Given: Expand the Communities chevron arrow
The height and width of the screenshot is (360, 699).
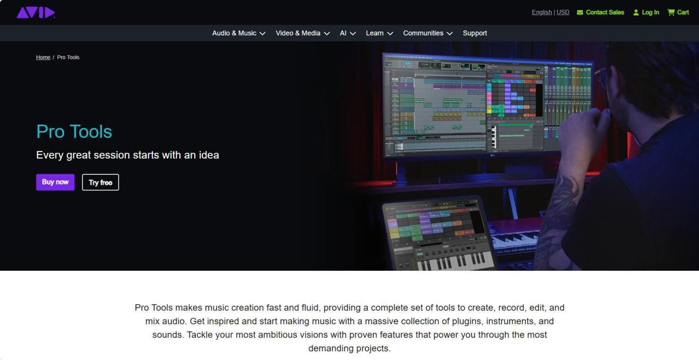Looking at the screenshot, I should click(x=450, y=34).
